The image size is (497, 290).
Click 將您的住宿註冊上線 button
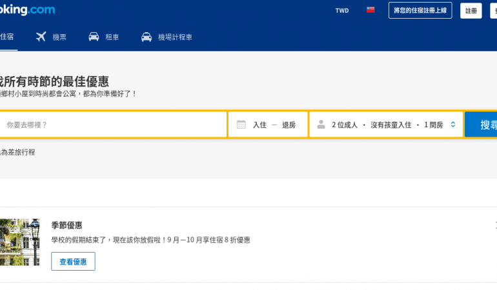(x=420, y=10)
